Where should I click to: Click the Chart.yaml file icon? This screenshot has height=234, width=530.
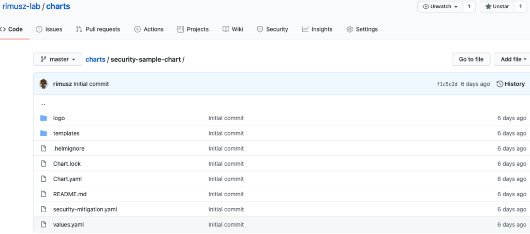tap(43, 179)
